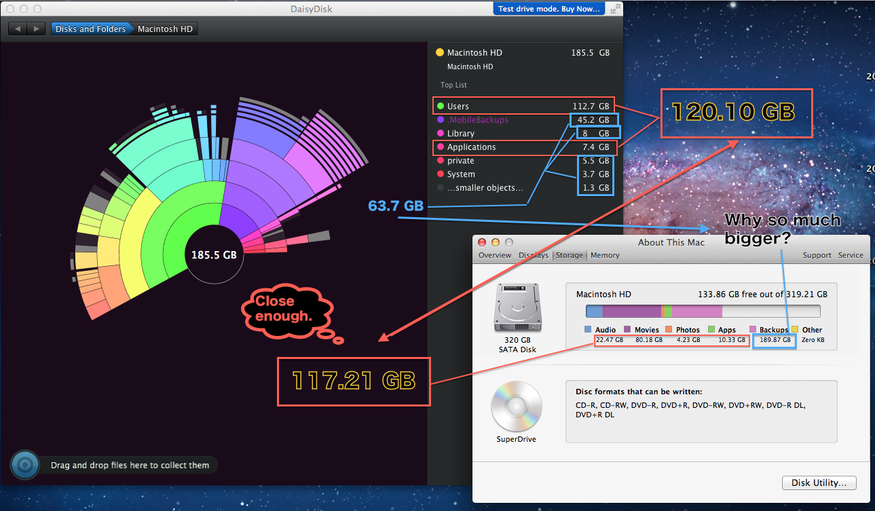Open the smaller objects entry
This screenshot has height=511, width=875.
523,188
